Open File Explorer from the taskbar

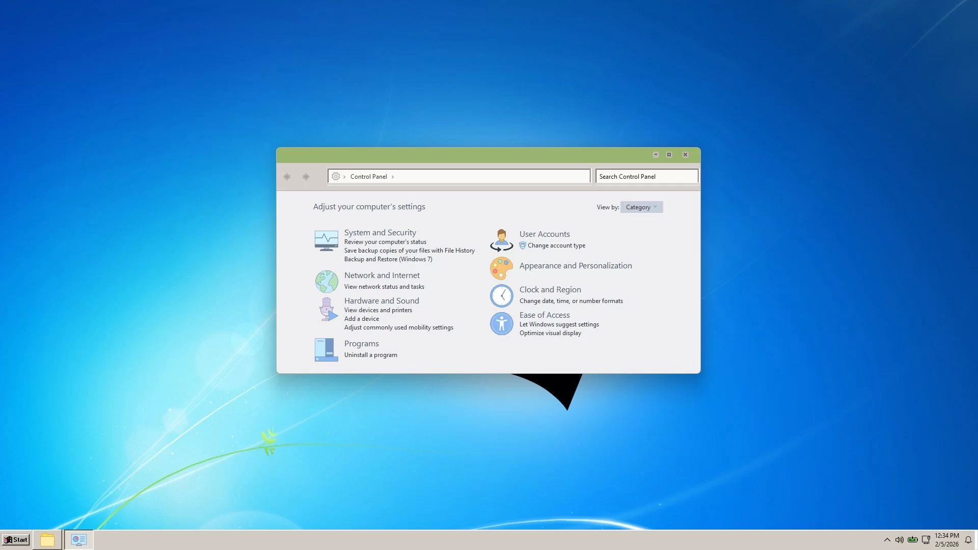(47, 540)
